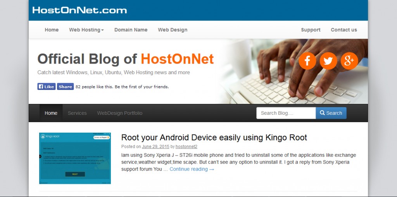Image resolution: width=397 pixels, height=197 pixels.
Task: Open the Support page link
Action: tap(311, 29)
